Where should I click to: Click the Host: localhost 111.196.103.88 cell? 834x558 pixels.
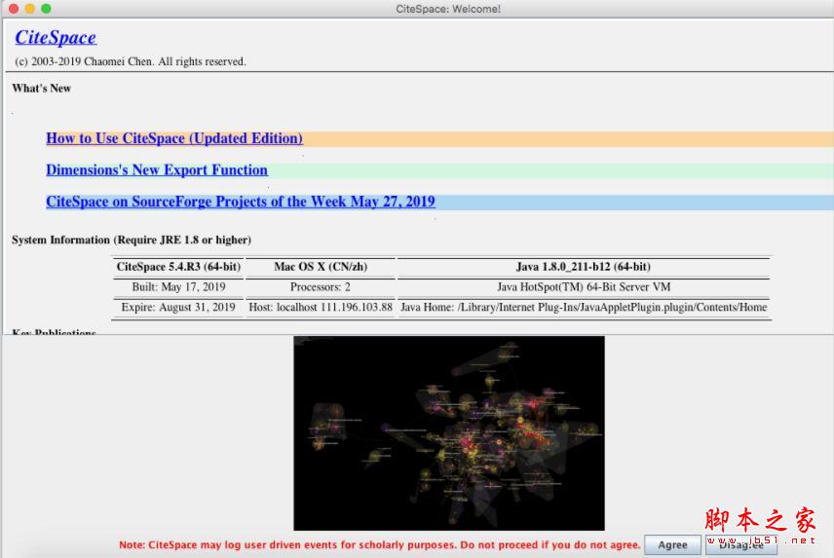pyautogui.click(x=321, y=307)
